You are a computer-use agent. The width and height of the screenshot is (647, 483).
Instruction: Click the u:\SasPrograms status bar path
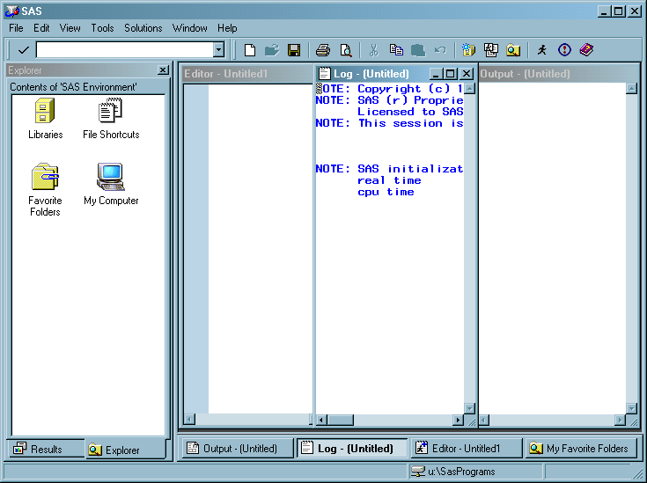click(x=461, y=472)
